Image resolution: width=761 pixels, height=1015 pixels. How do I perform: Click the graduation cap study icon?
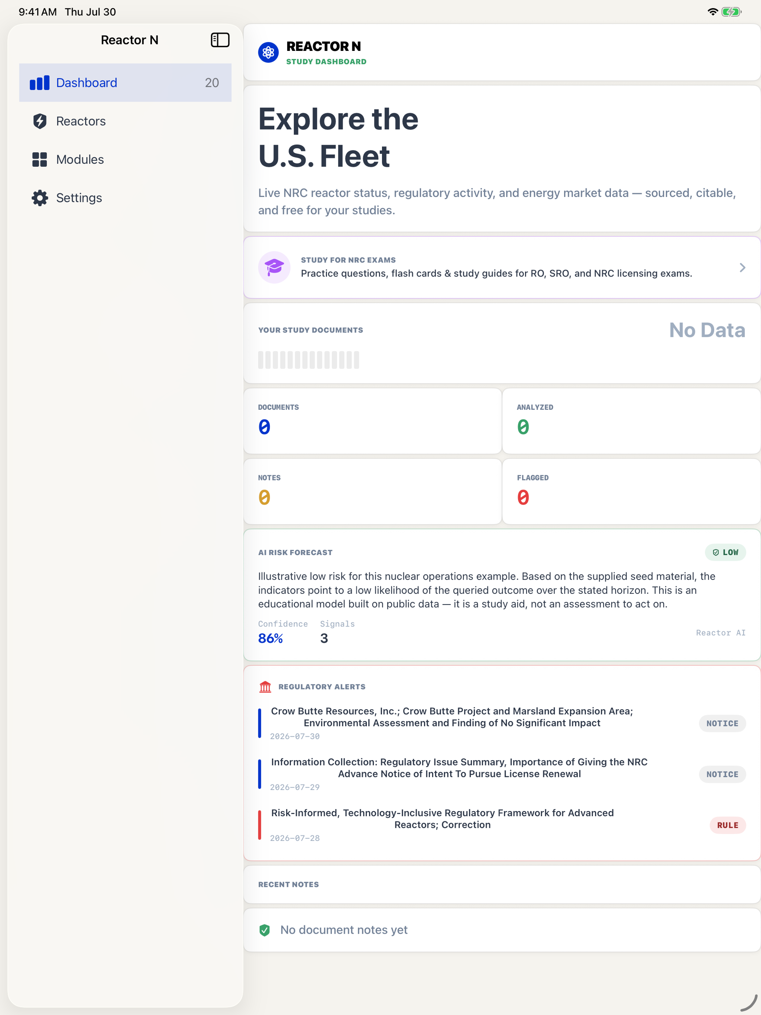(x=274, y=267)
